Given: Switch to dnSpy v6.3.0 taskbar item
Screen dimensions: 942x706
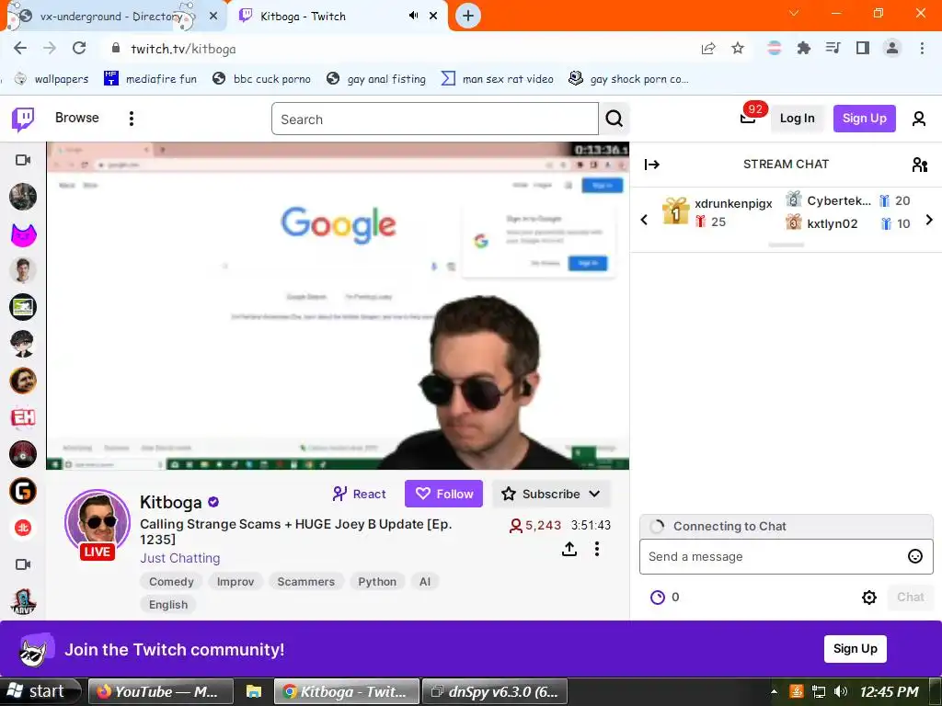Looking at the screenshot, I should tap(495, 691).
